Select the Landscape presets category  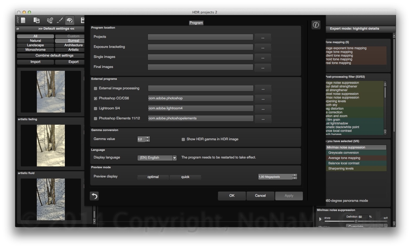pos(35,45)
